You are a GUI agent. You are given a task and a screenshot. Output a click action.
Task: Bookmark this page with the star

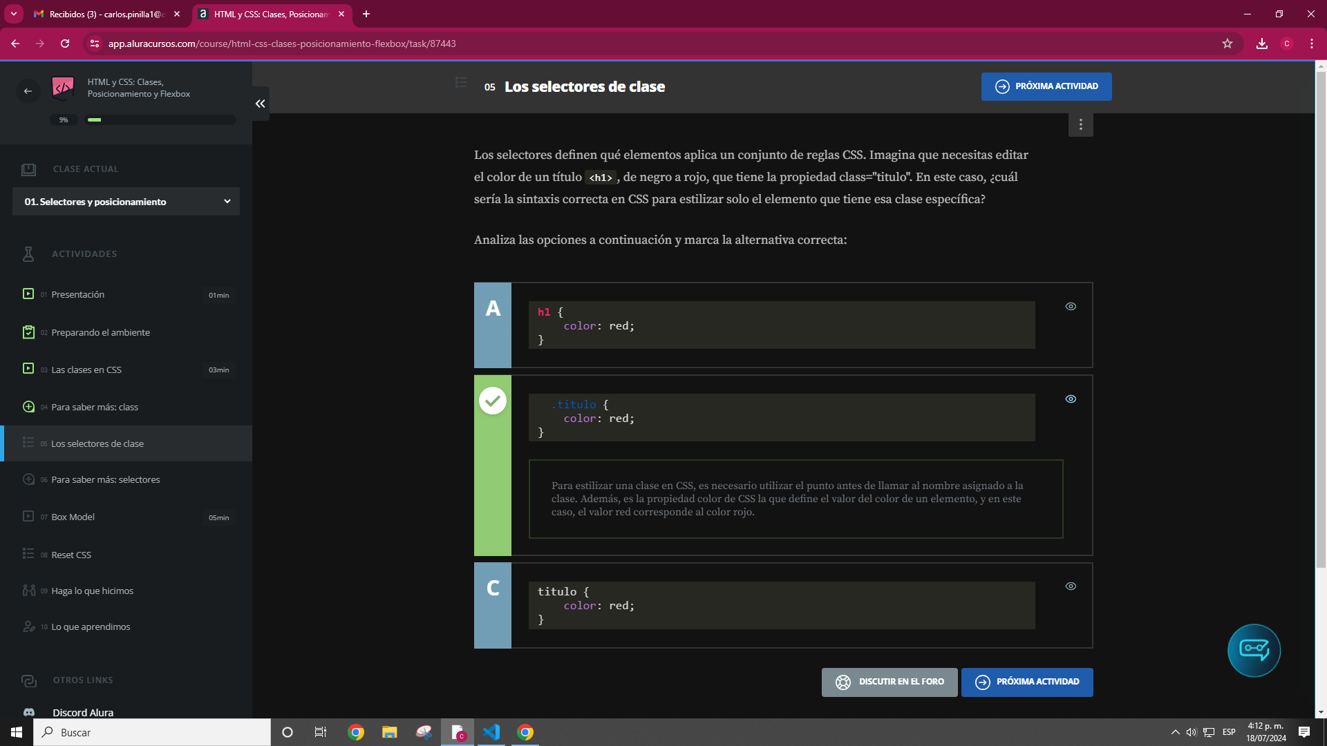coord(1227,44)
